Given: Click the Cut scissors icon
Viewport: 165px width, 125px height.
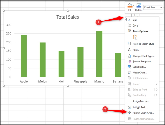Looking at the screenshot, I should (129, 20).
